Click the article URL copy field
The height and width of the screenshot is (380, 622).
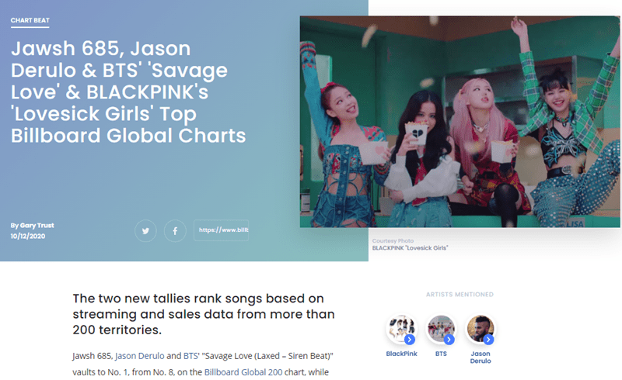[x=221, y=230]
